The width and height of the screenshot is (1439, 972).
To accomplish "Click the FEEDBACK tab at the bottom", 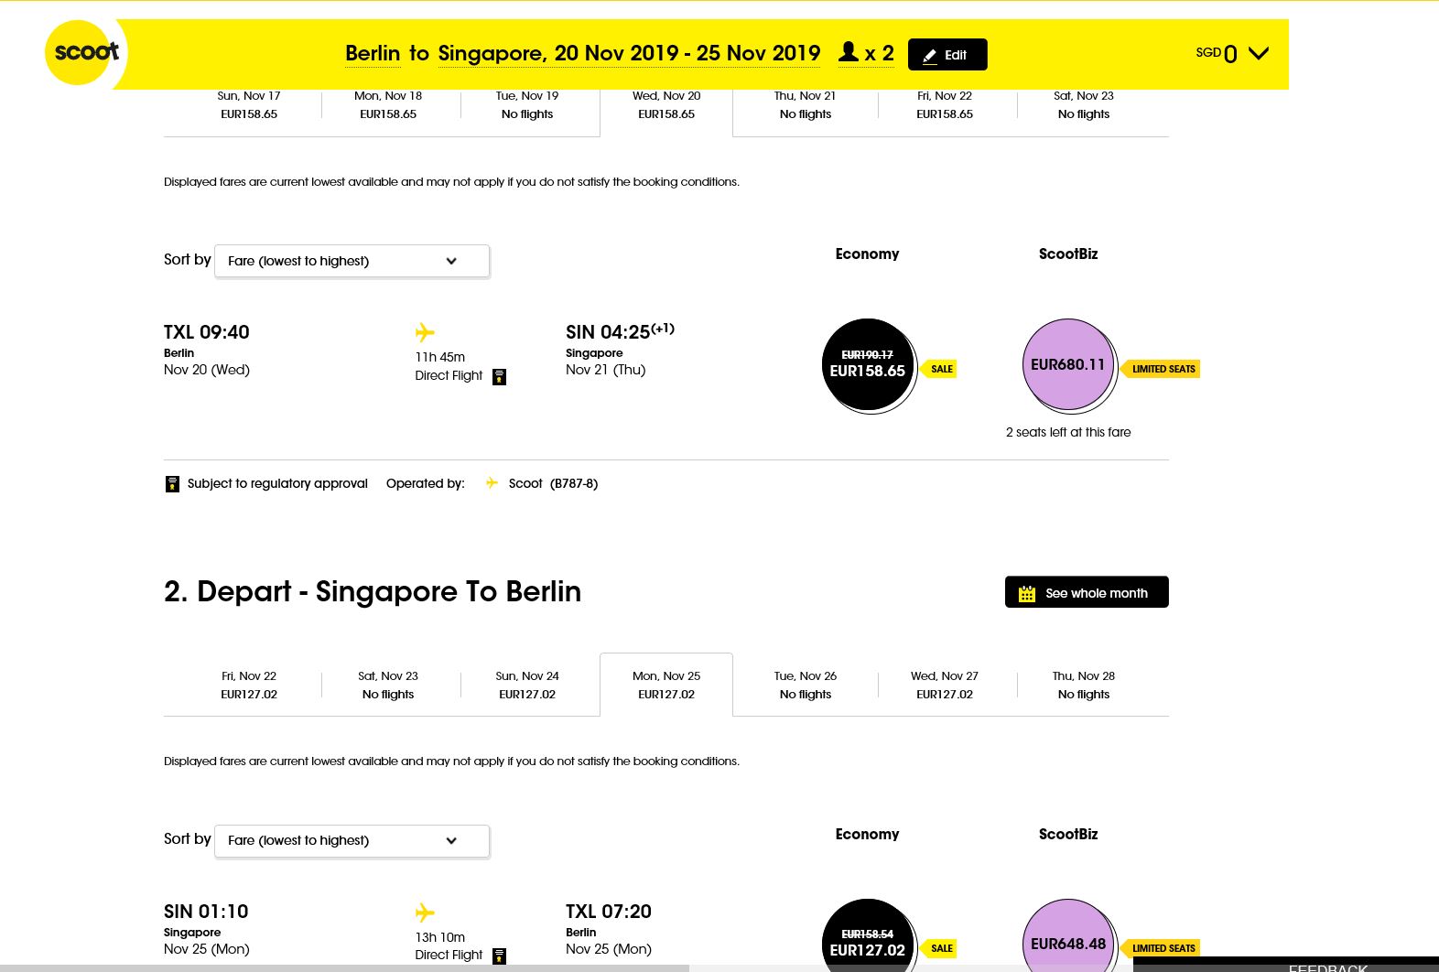I will tap(1327, 967).
